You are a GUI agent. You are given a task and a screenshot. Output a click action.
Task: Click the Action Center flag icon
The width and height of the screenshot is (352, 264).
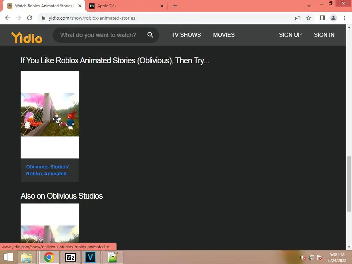coord(320,257)
